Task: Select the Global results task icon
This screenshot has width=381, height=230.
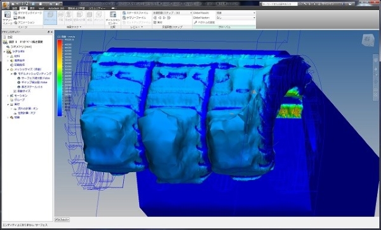Action: coord(50,18)
